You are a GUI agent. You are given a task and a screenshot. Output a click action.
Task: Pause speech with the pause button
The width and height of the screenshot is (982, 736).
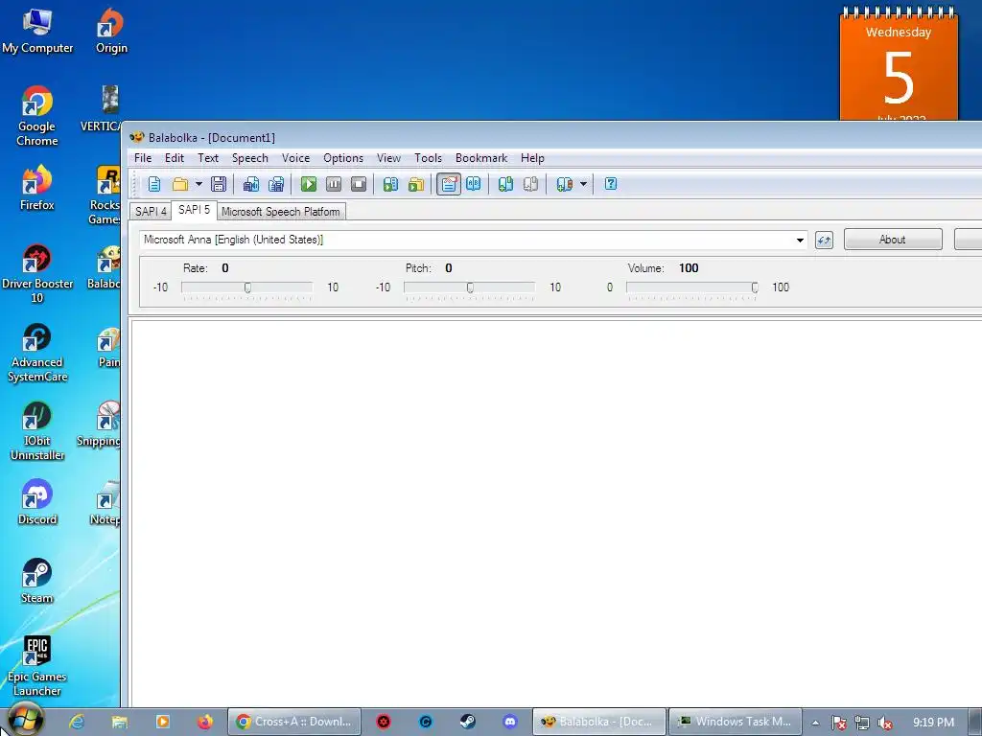[334, 184]
